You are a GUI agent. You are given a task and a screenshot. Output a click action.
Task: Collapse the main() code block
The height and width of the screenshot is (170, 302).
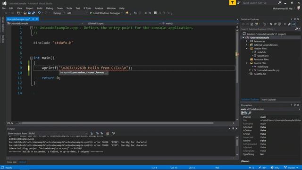pyautogui.click(x=32, y=58)
